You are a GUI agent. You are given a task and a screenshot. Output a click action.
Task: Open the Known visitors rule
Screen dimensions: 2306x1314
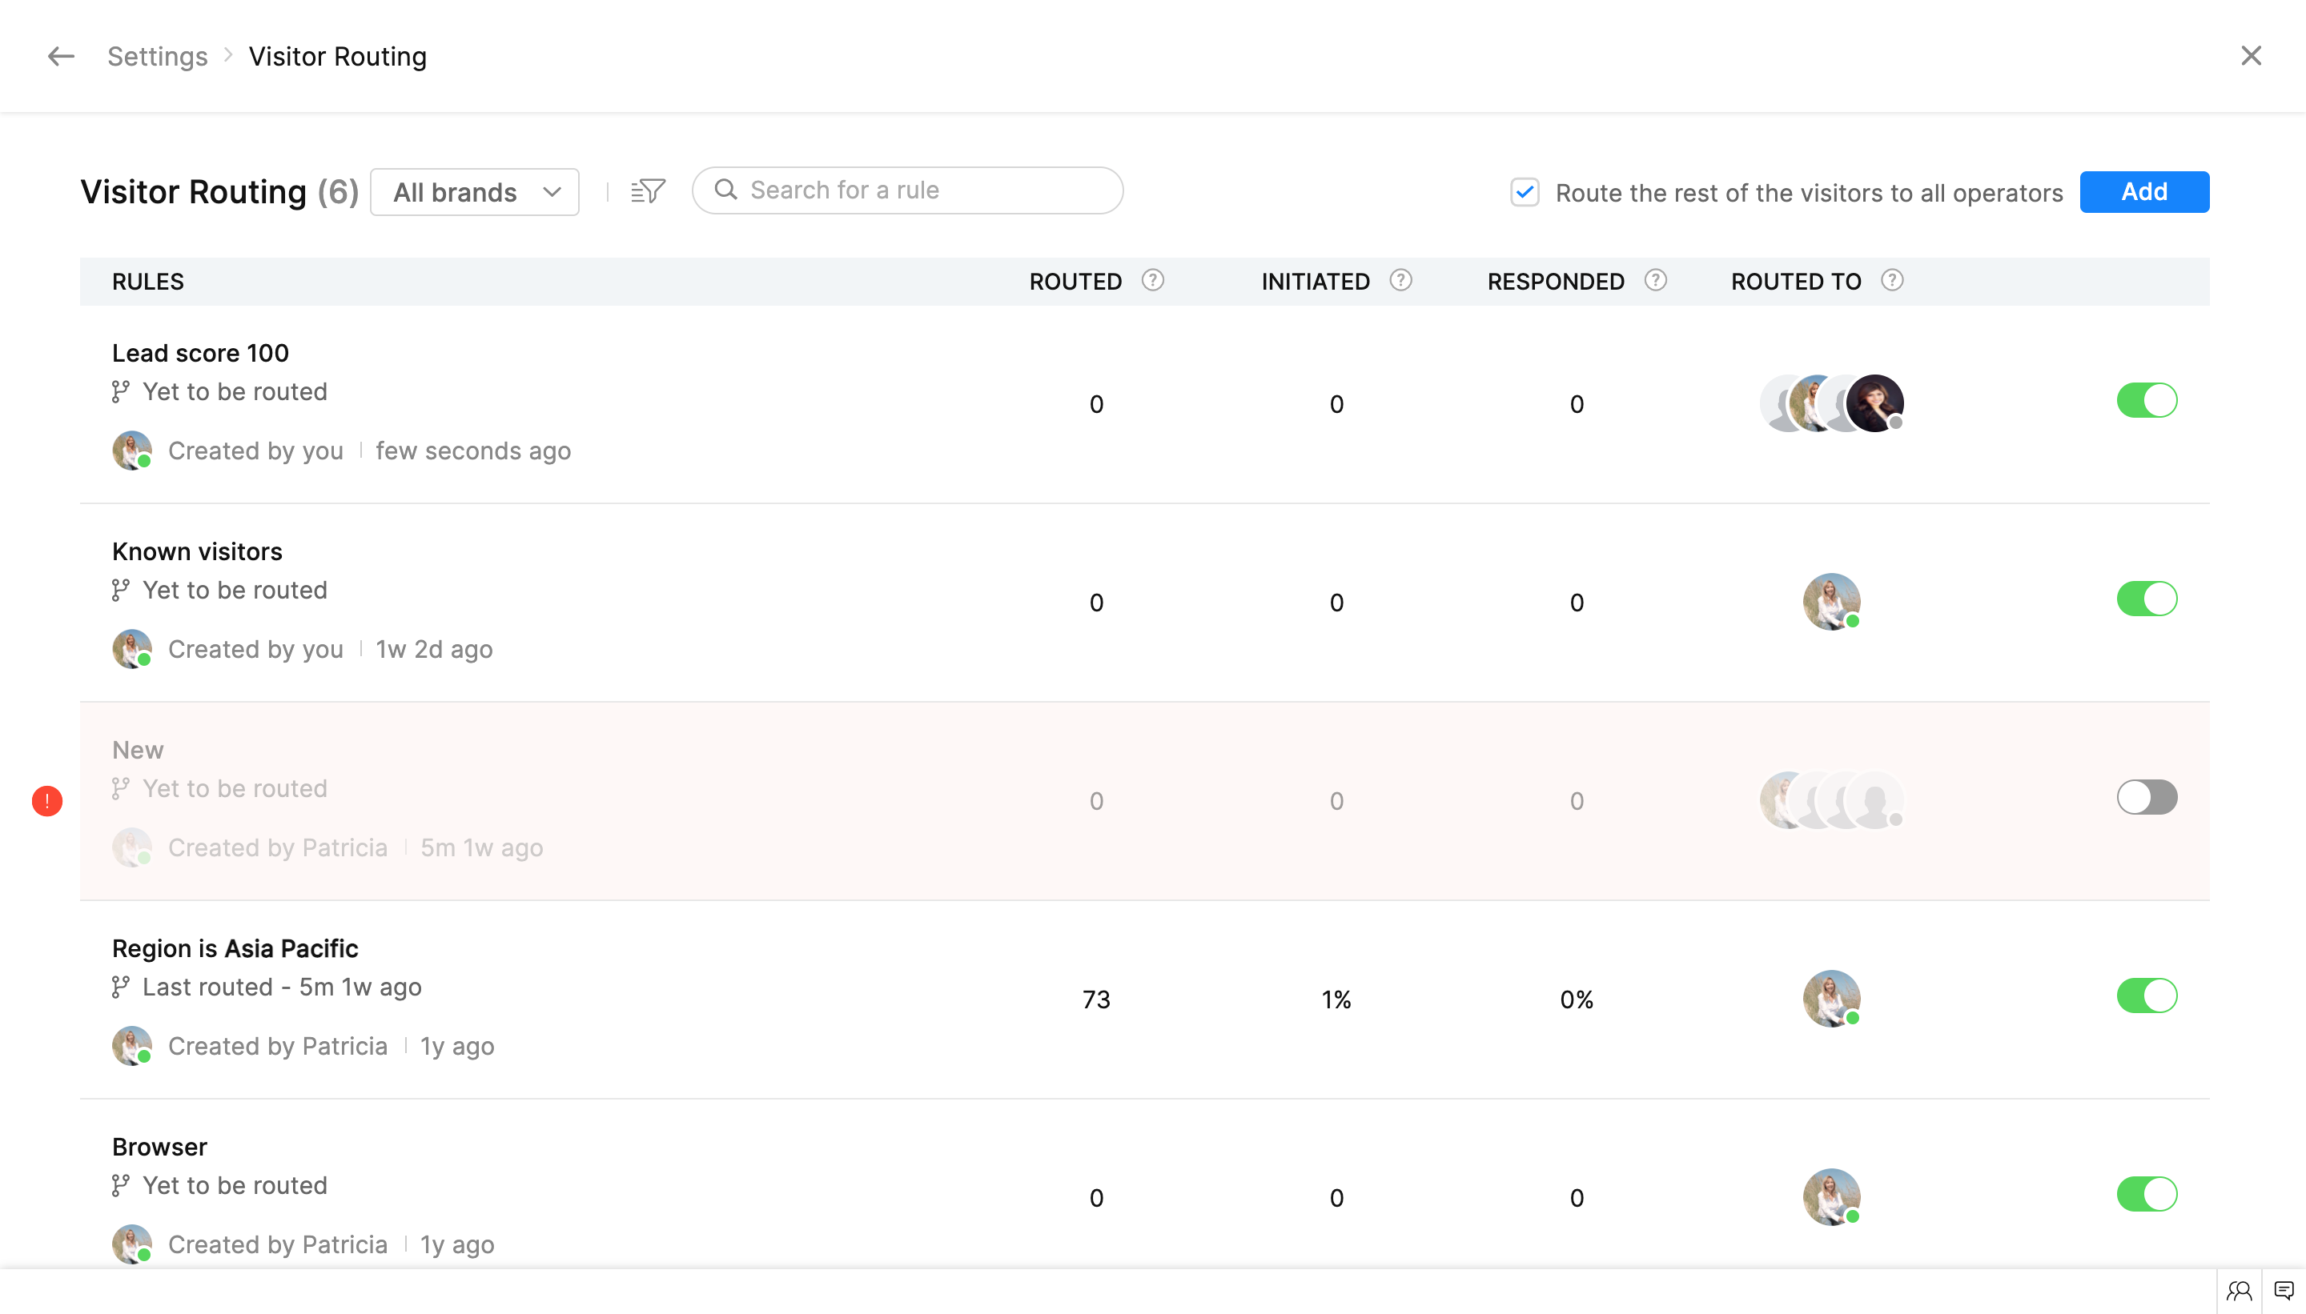197,551
